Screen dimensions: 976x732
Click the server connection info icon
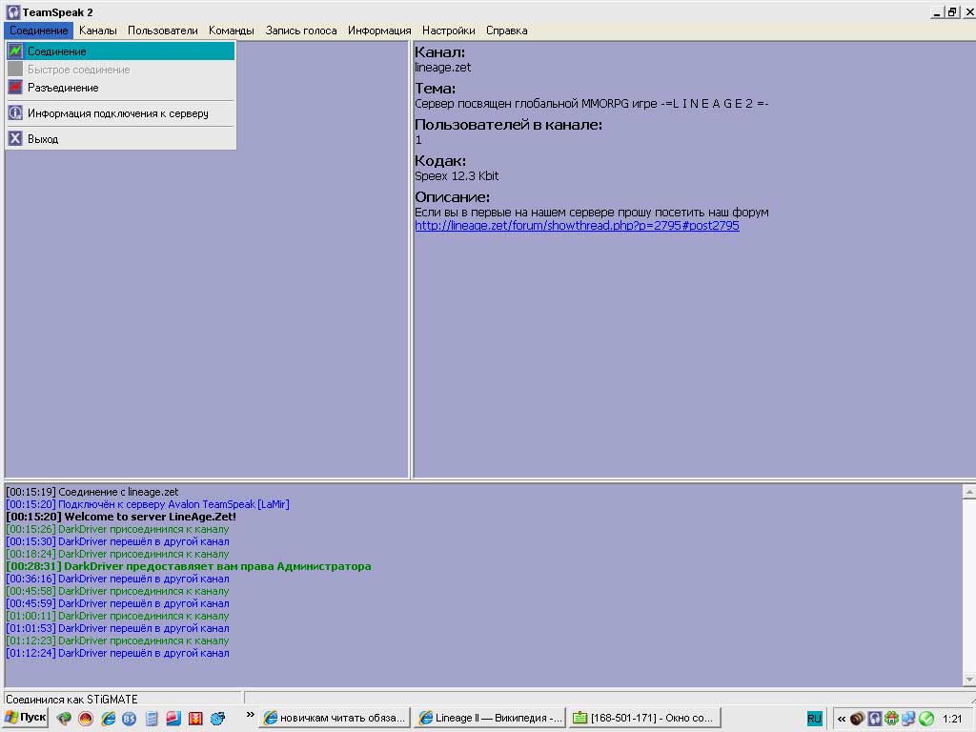(15, 113)
